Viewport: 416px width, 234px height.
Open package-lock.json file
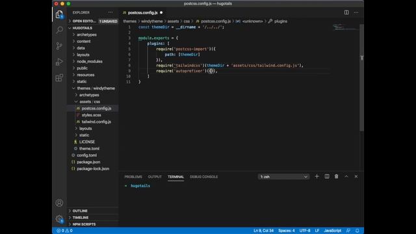pyautogui.click(x=93, y=169)
